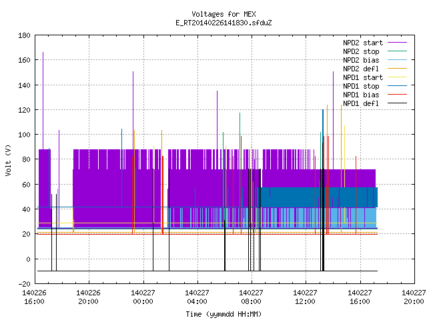The image size is (427, 320).
Task: Click the y-axis tick label 80
Action: (x=26, y=159)
